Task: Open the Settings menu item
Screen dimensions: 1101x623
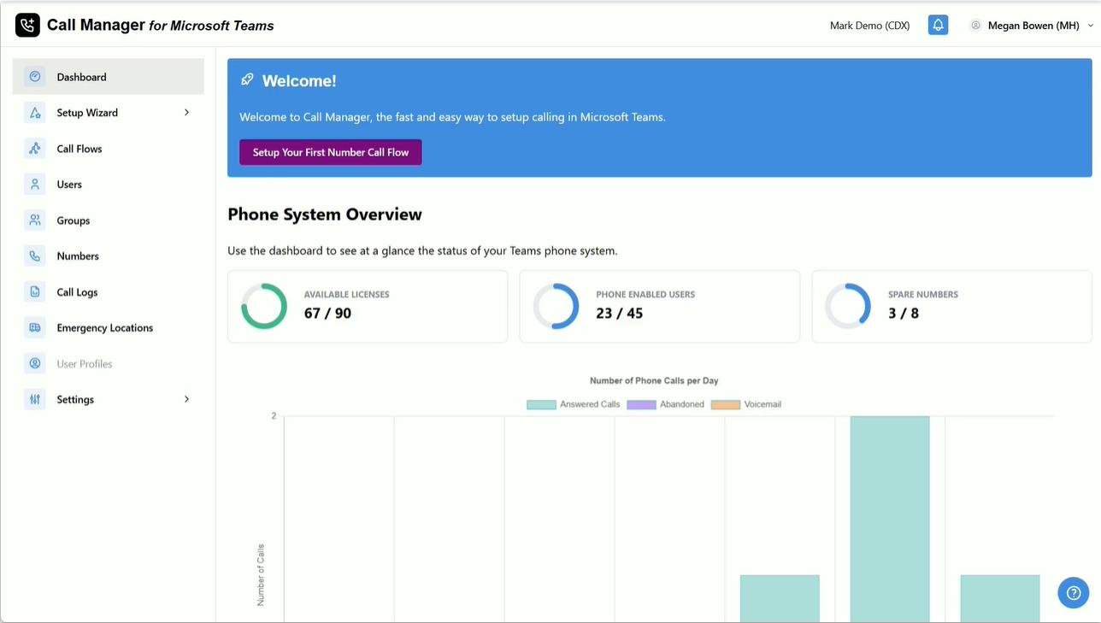Action: [x=109, y=399]
